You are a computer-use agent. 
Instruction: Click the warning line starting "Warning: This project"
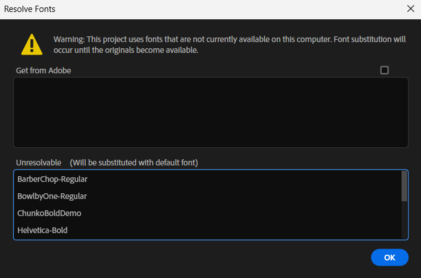point(230,39)
